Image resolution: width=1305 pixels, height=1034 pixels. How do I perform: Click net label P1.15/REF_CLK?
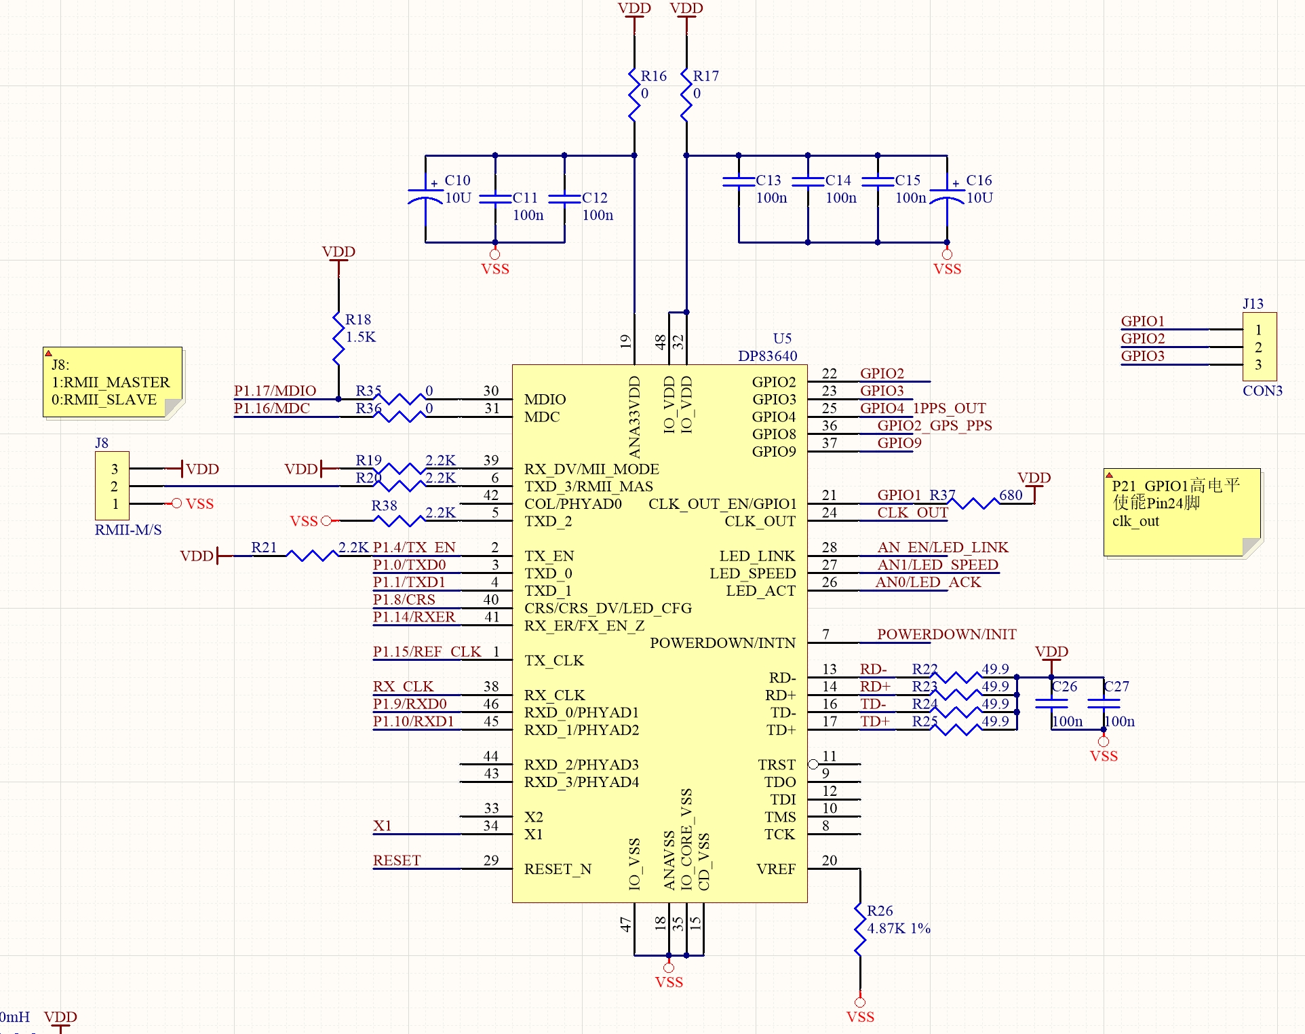pos(427,652)
